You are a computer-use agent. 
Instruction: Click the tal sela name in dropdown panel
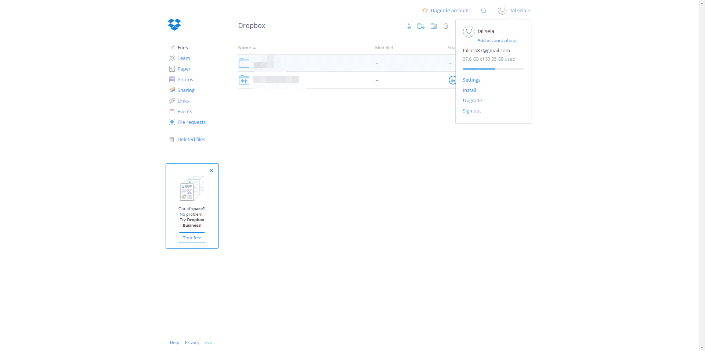click(486, 31)
